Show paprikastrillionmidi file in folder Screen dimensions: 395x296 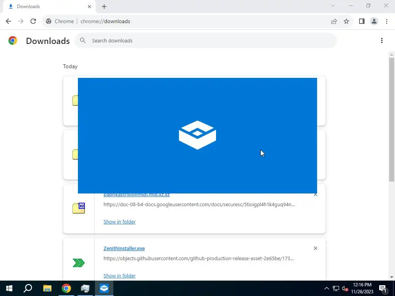[120, 222]
